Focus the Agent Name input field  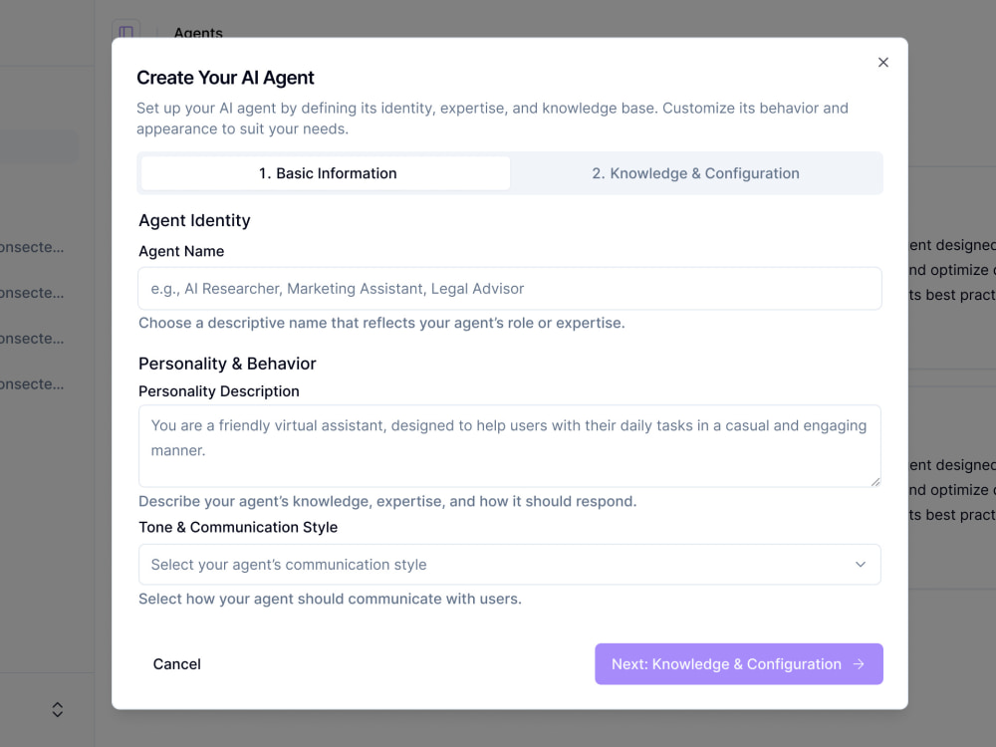[x=509, y=289]
